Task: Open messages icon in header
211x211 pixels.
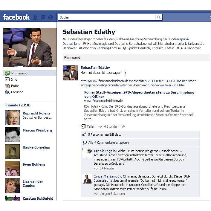Action: [x=43, y=17]
